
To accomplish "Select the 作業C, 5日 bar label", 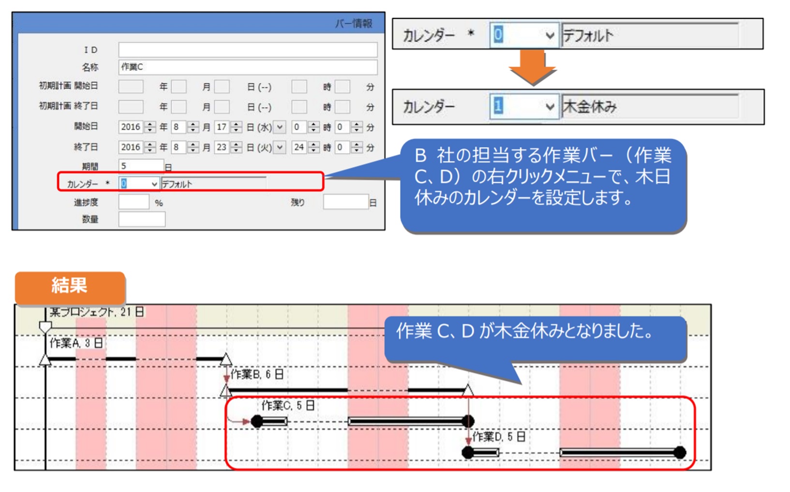I will point(288,405).
